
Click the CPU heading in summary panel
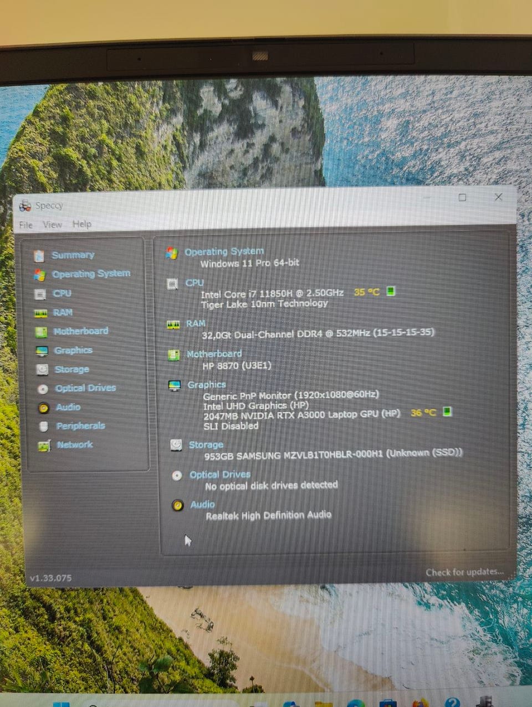coord(195,283)
